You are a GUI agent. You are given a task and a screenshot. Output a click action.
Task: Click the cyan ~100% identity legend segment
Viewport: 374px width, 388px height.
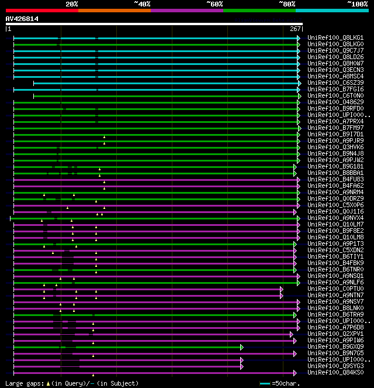pyautogui.click(x=332, y=11)
